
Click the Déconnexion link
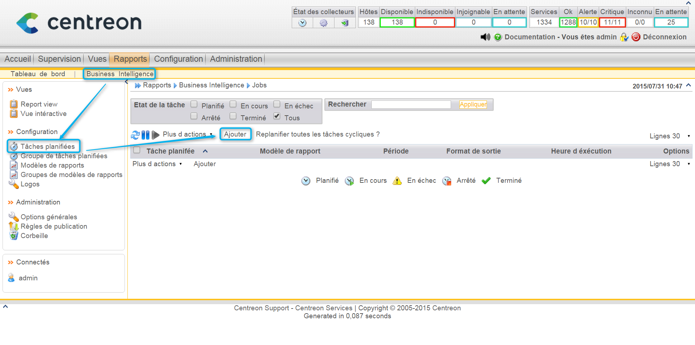pyautogui.click(x=665, y=37)
